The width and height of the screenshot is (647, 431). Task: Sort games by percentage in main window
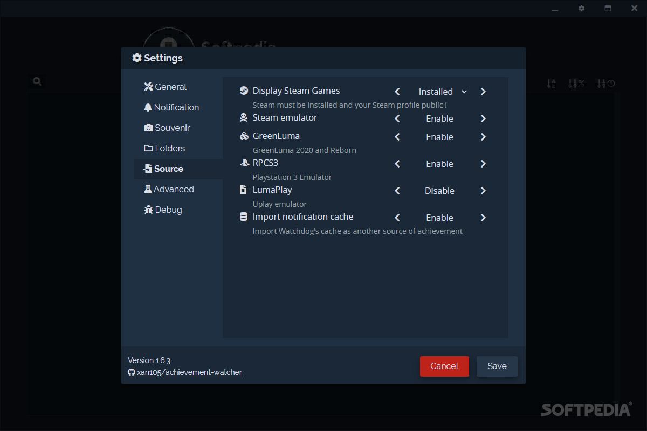(x=576, y=84)
